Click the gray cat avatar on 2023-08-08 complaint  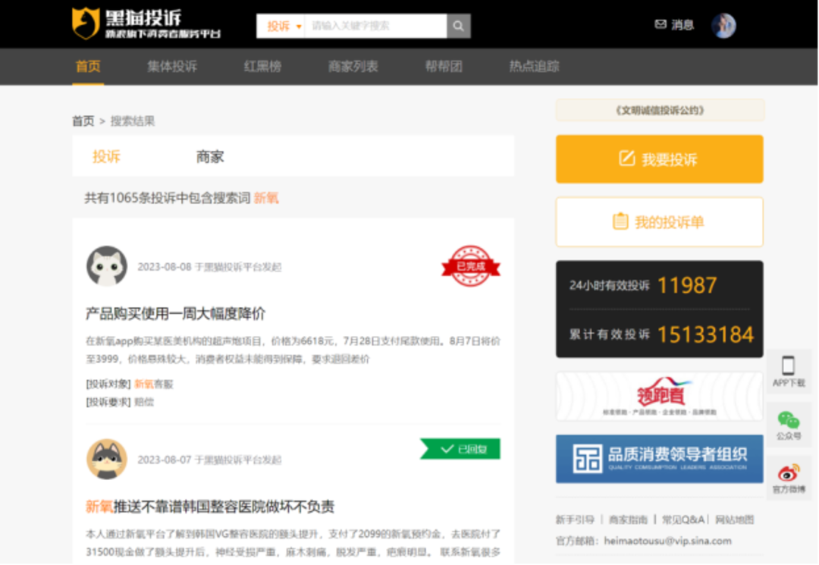107,266
